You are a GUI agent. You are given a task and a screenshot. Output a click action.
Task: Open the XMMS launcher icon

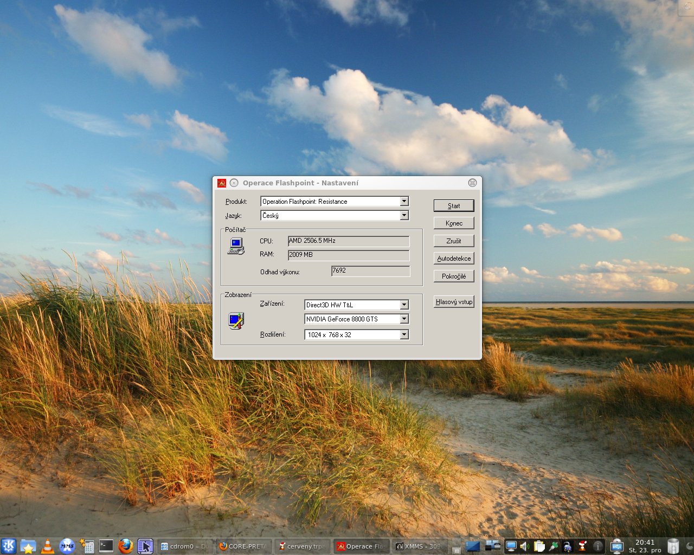(x=67, y=546)
